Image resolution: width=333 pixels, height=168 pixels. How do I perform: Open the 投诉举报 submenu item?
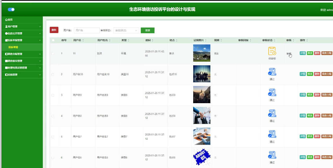click(13, 47)
